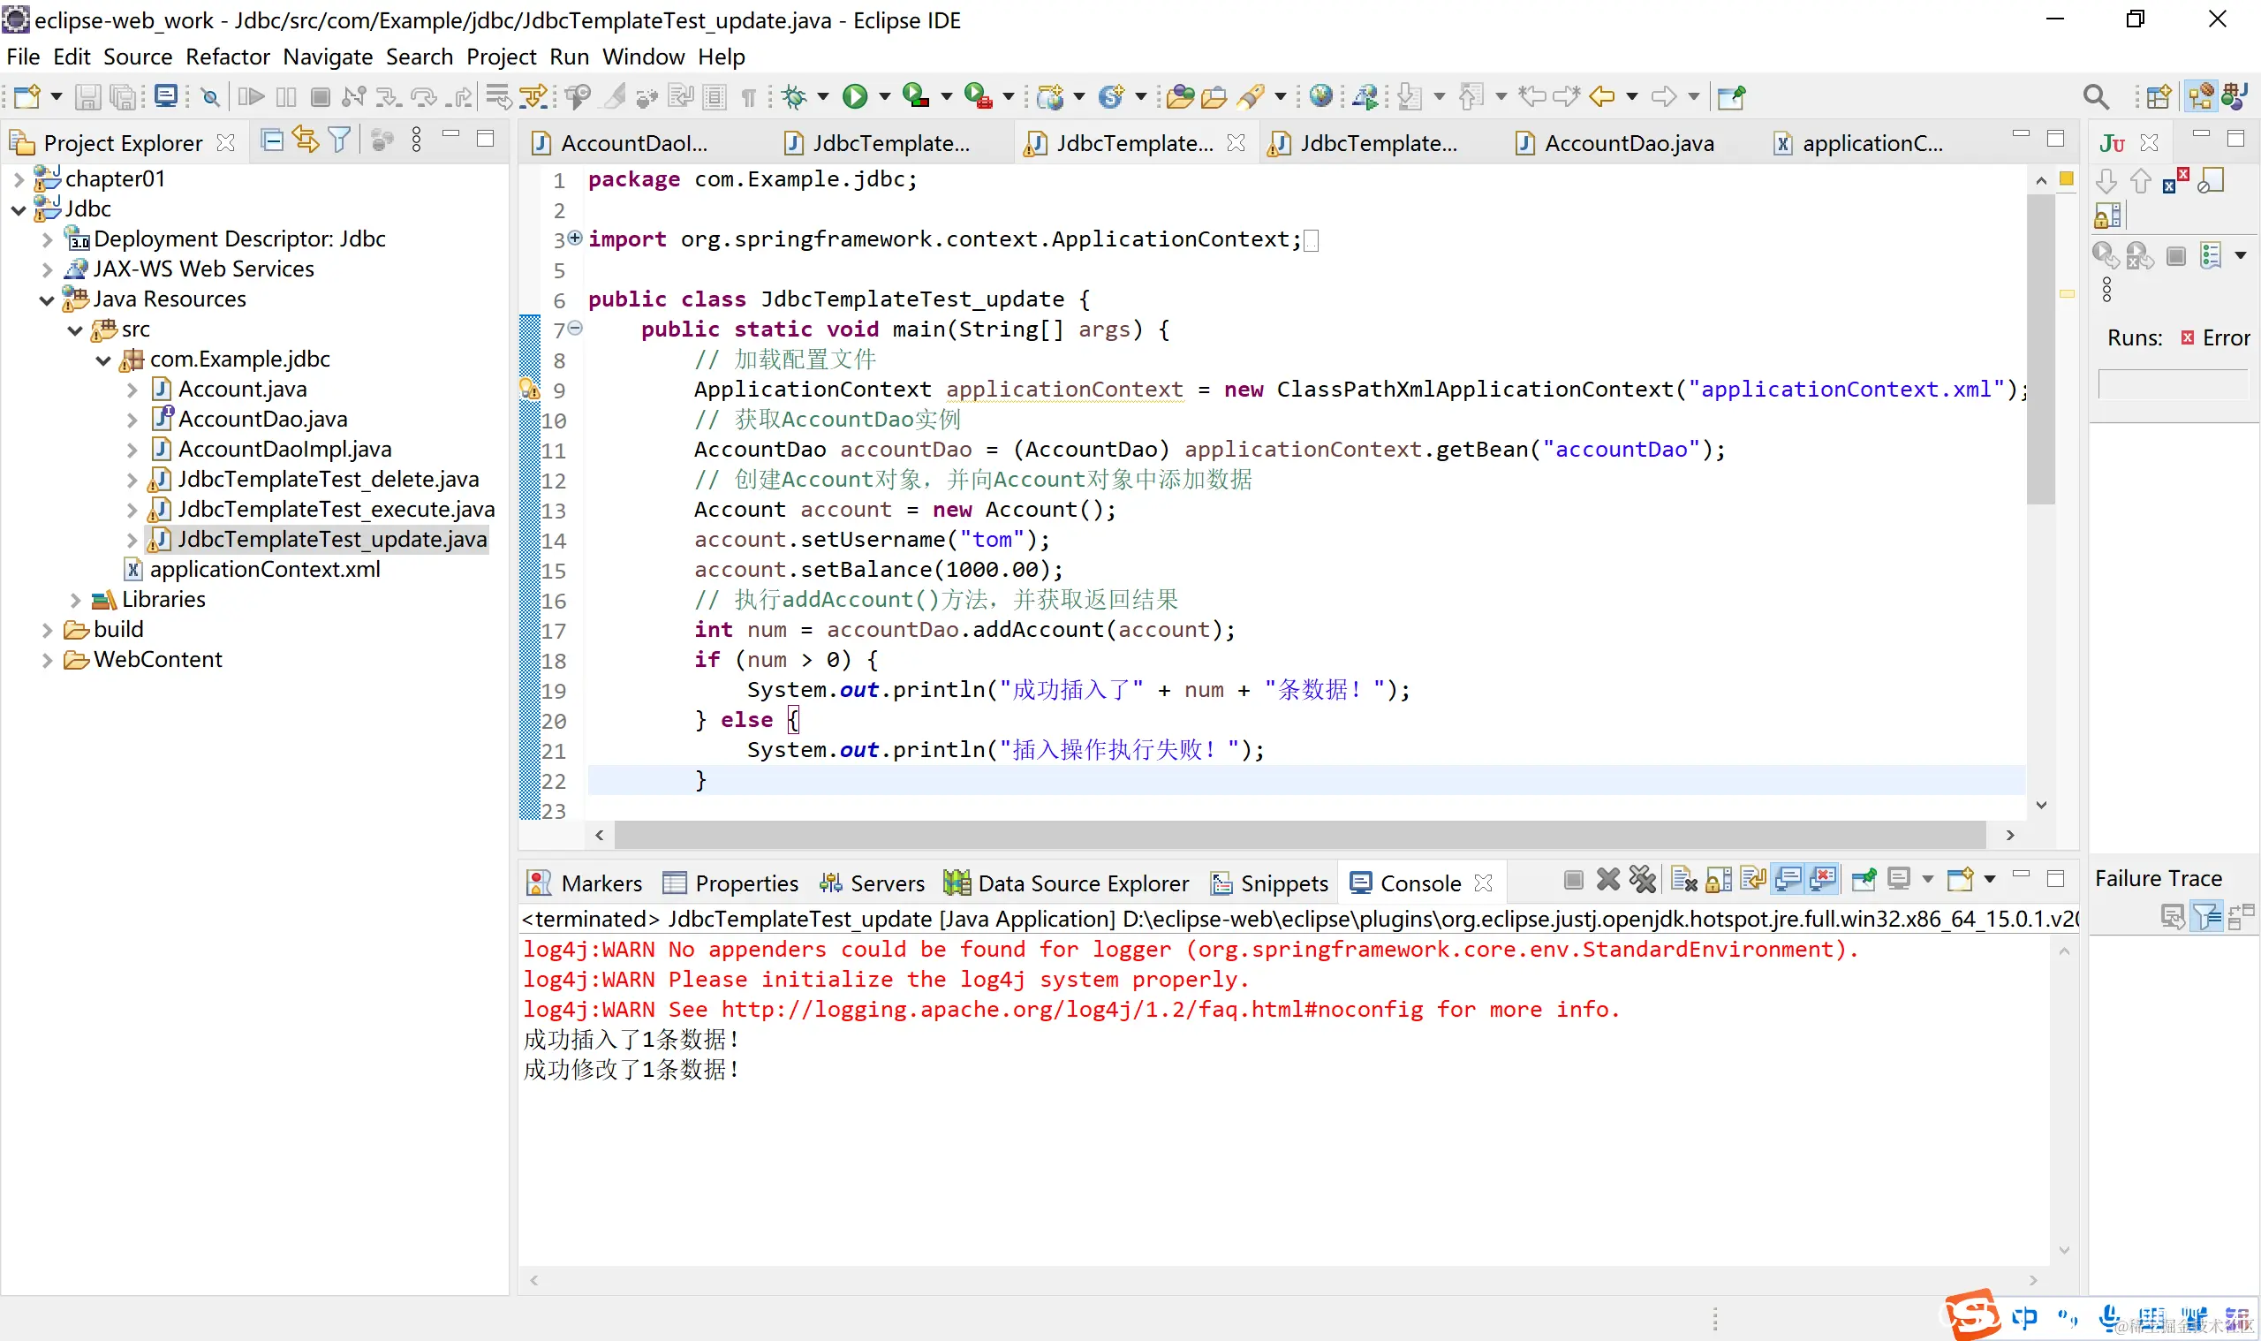Viewport: 2261px width, 1341px height.
Task: Click the Pin Console icon
Action: pyautogui.click(x=1863, y=879)
